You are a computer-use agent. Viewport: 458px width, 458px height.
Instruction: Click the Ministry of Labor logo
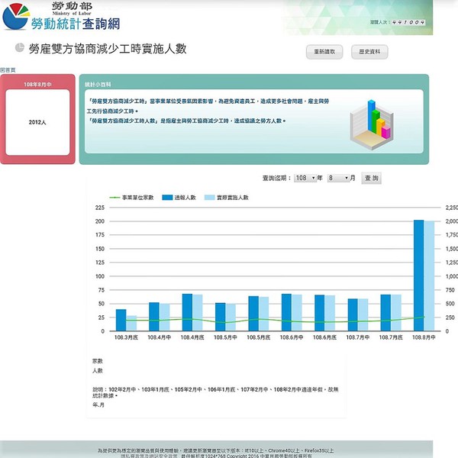[17, 17]
